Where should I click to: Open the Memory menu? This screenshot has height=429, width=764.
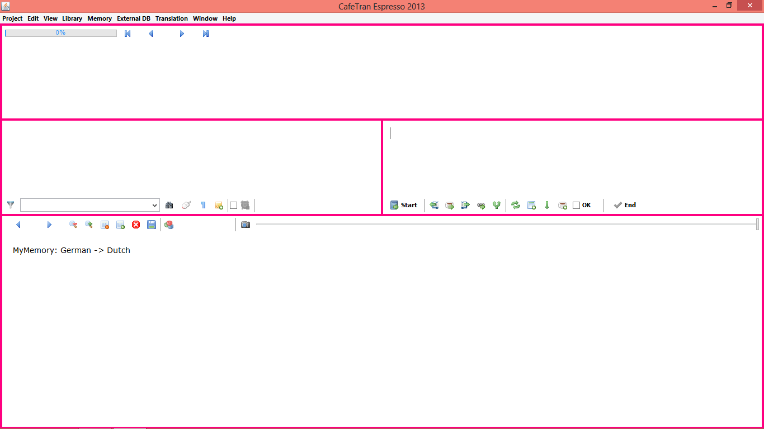tap(100, 18)
